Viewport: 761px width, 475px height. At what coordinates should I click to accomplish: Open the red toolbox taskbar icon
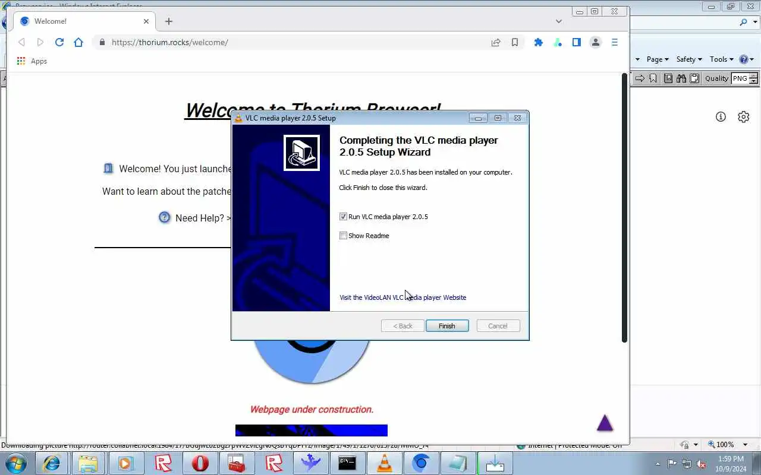coord(237,463)
